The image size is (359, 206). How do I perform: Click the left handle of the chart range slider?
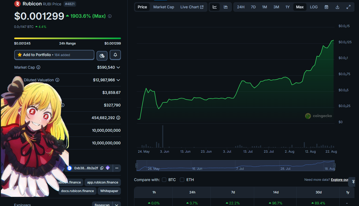(137, 165)
